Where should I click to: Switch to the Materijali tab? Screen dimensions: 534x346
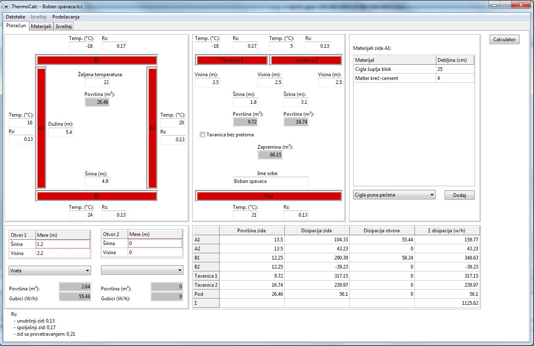click(41, 26)
